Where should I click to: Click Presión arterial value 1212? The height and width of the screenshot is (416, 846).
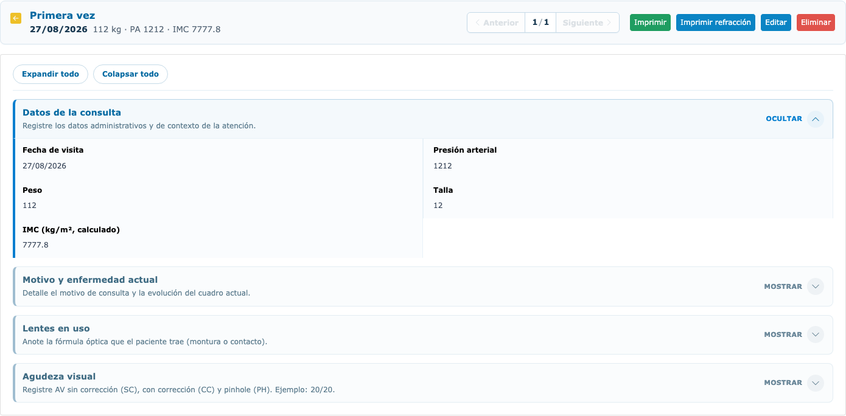pyautogui.click(x=442, y=166)
